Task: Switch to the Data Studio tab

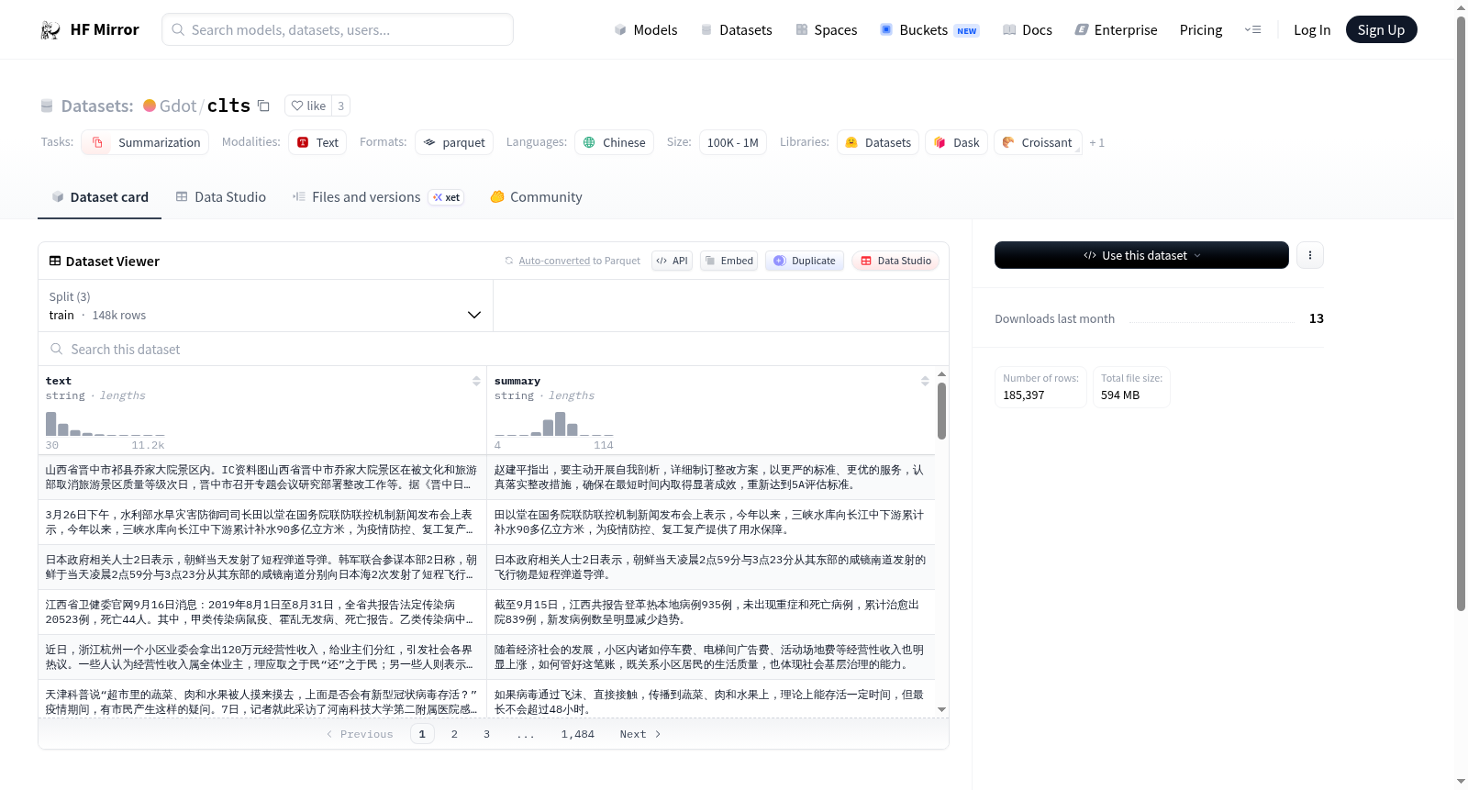Action: [221, 197]
